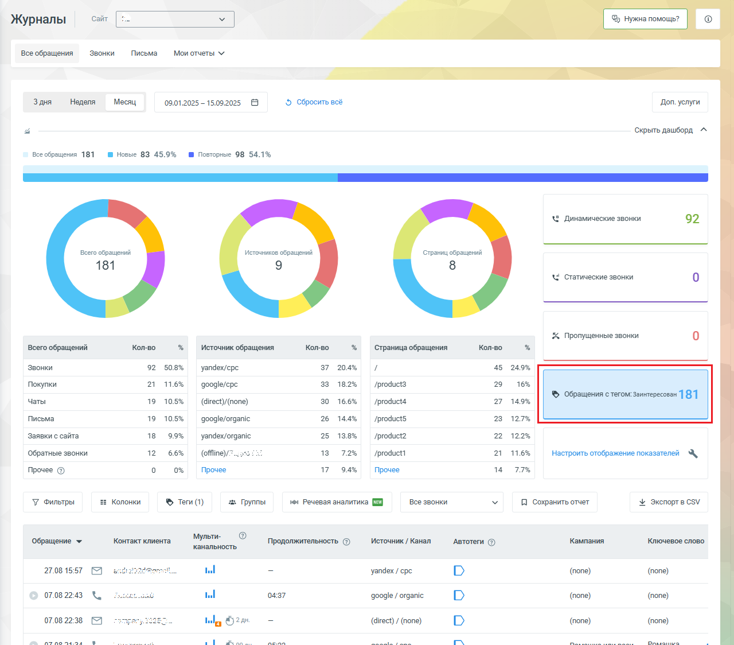Click the envelope icon in 27.08 15:57 row
The width and height of the screenshot is (734, 645).
[x=97, y=571]
